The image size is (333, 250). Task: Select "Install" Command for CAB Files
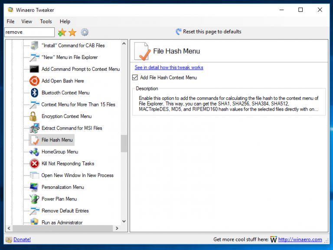tap(73, 46)
